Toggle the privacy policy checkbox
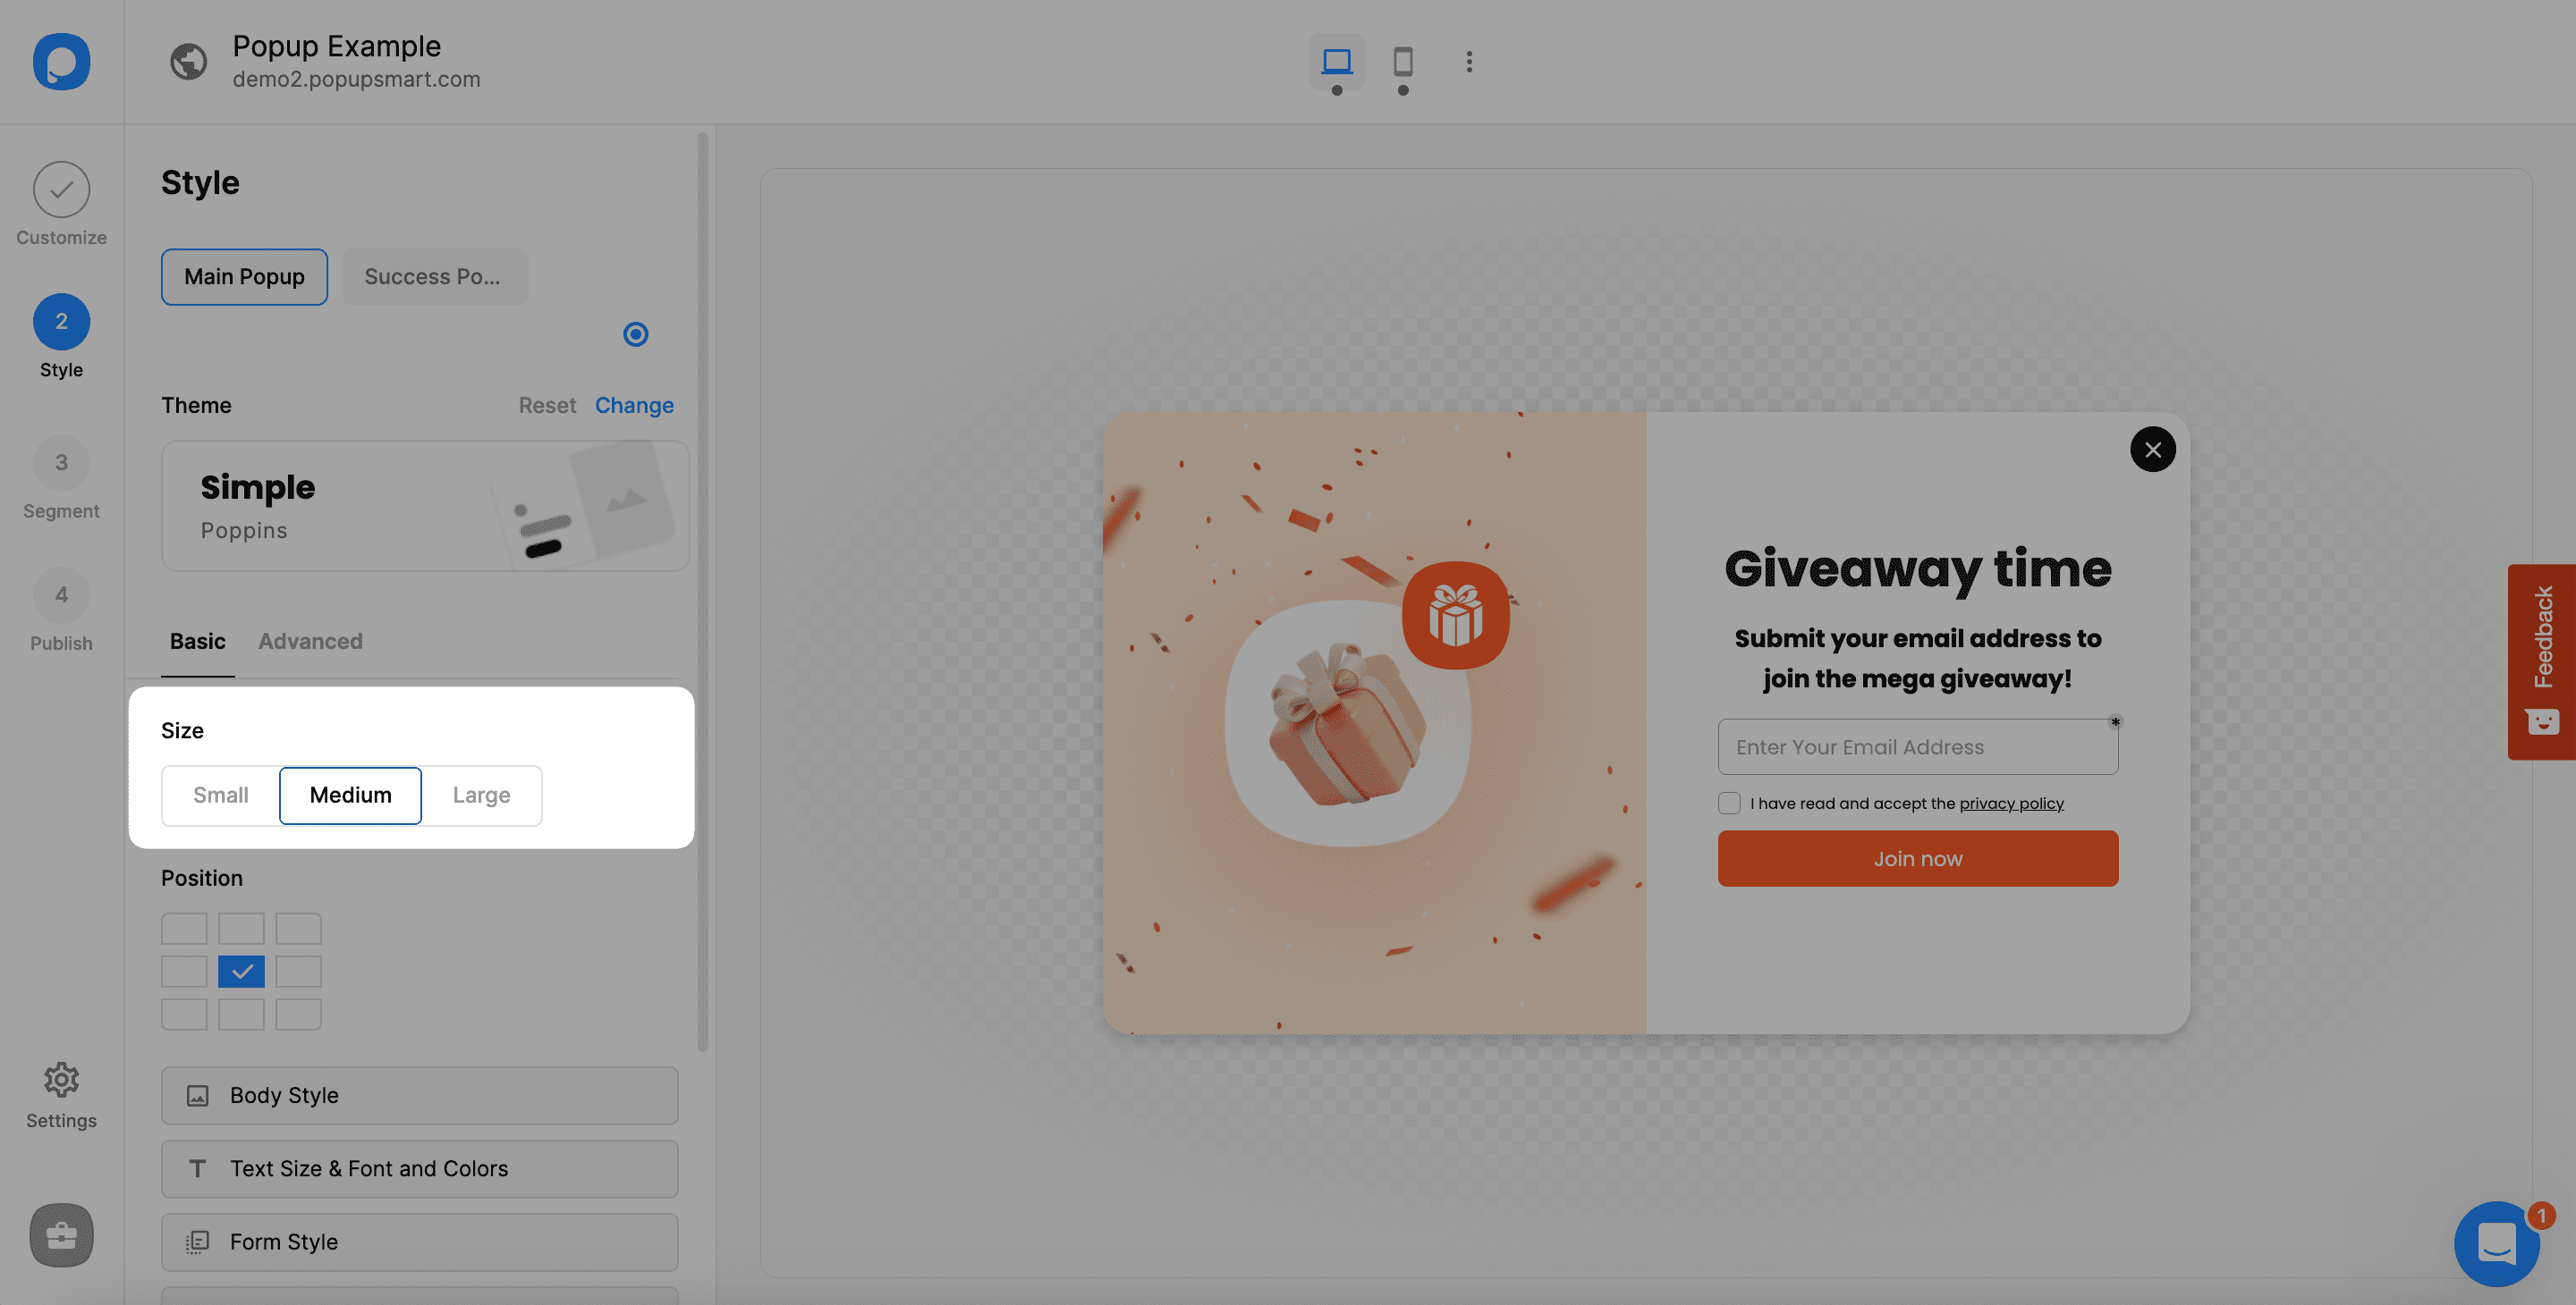 pyautogui.click(x=1728, y=803)
